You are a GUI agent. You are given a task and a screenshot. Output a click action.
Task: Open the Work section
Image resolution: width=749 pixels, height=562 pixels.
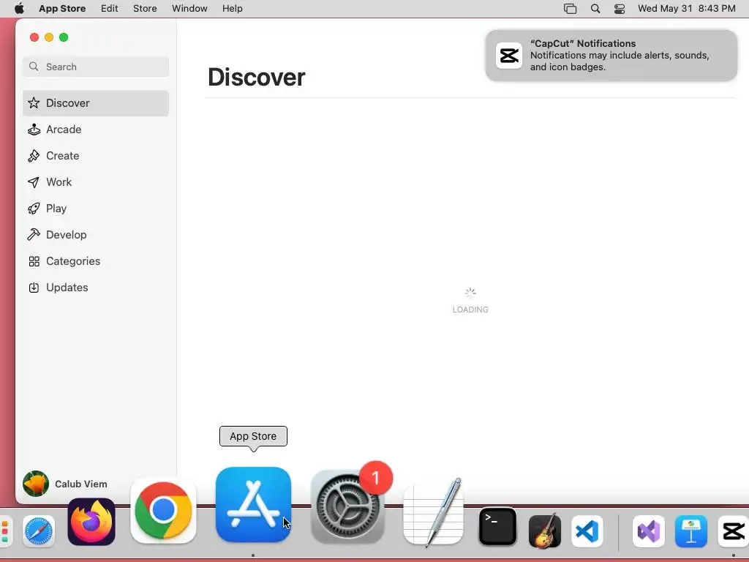96,182
